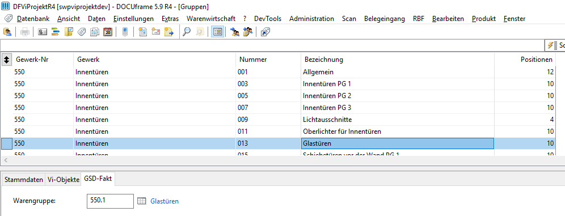Open the Belegeingang menu
The width and height of the screenshot is (565, 216).
[385, 19]
